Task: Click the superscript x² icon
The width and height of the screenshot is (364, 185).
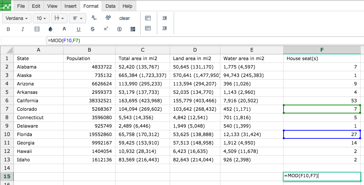Action: [x=106, y=29]
